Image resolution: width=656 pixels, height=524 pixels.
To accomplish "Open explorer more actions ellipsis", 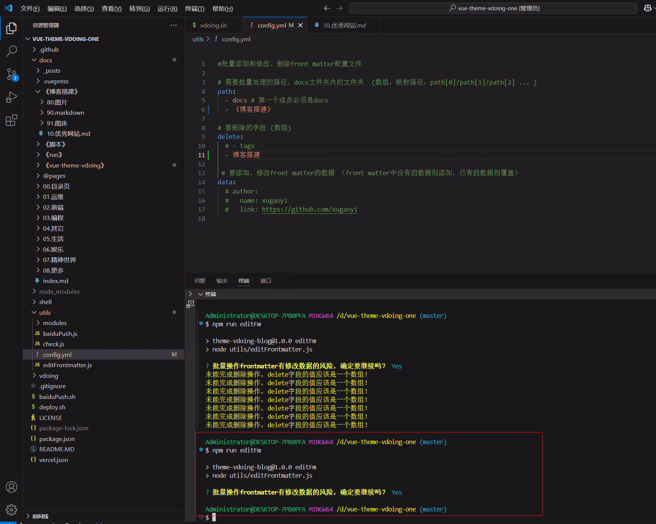I will tap(174, 25).
